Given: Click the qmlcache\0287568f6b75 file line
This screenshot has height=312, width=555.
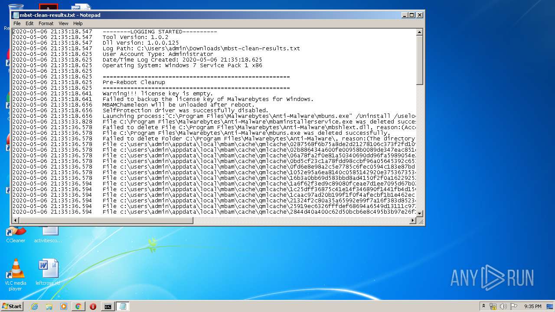Looking at the screenshot, I should 259,144.
